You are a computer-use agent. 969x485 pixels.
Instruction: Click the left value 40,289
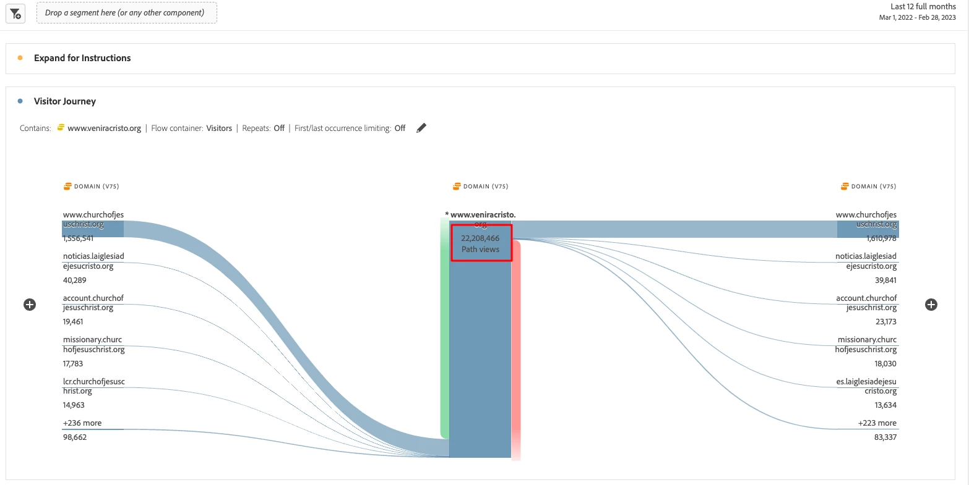[x=74, y=280]
